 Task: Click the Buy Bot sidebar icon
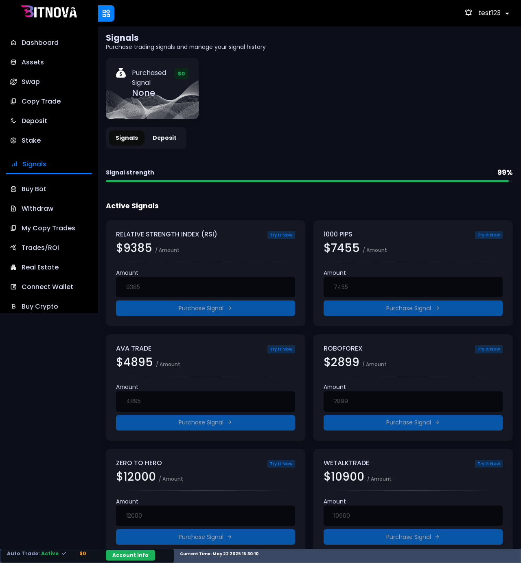tap(13, 189)
